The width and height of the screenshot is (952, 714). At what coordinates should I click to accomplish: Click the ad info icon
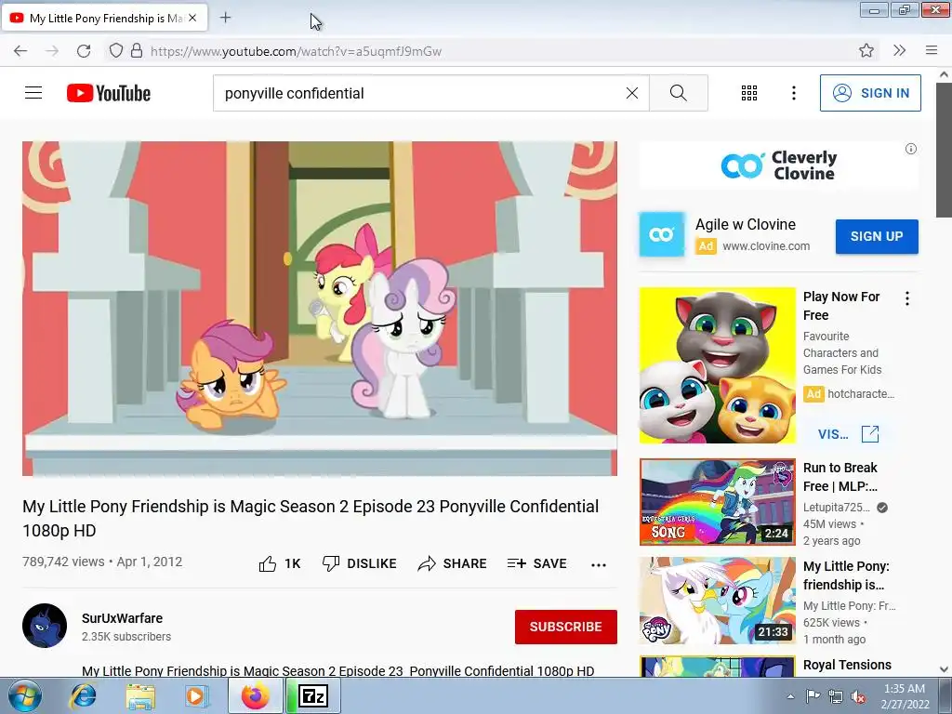[911, 149]
